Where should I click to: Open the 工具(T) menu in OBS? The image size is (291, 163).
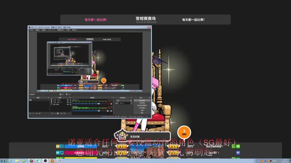pos(68,30)
